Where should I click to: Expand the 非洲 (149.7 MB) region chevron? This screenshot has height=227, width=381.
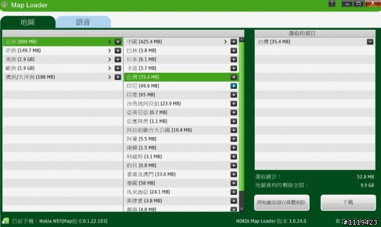(x=110, y=51)
